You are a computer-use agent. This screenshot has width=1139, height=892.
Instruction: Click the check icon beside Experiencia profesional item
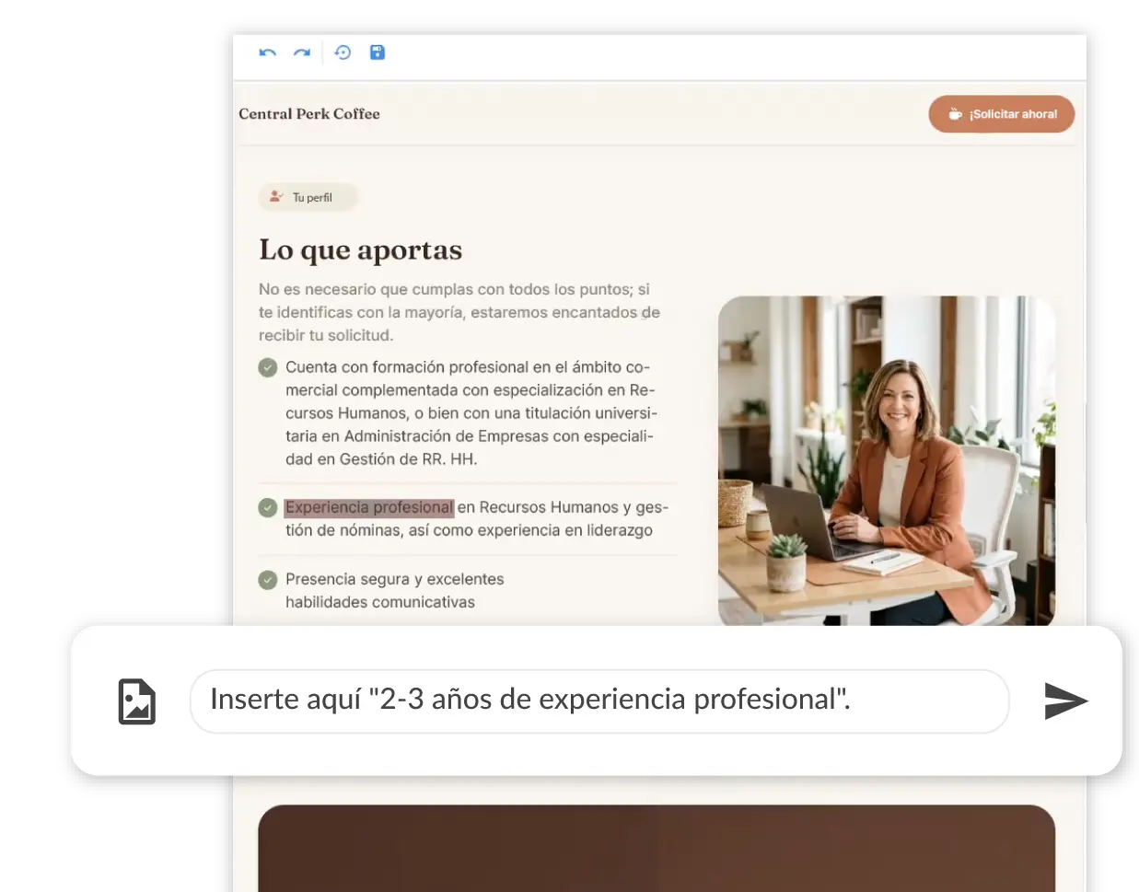tap(268, 507)
